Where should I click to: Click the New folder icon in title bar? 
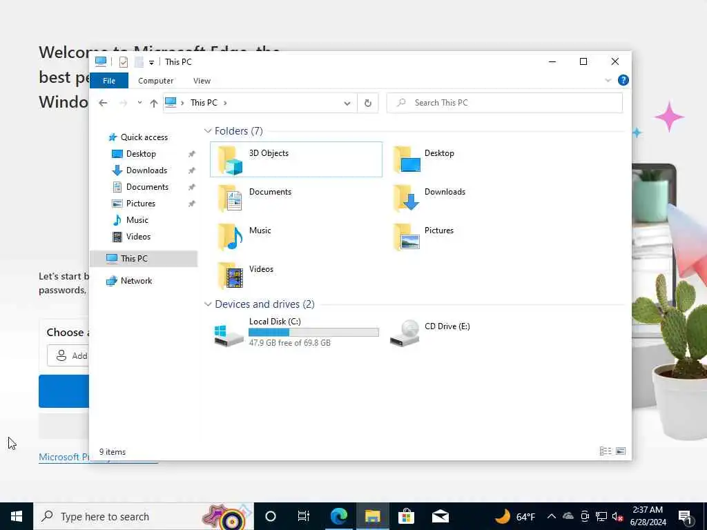click(139, 61)
